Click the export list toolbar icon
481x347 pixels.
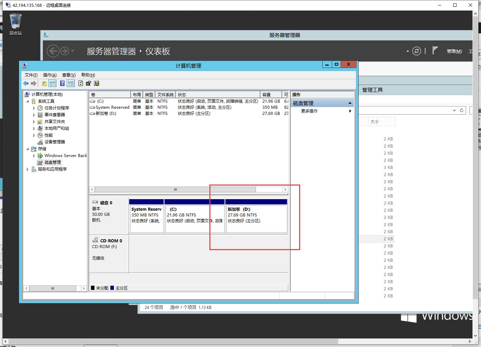[88, 83]
